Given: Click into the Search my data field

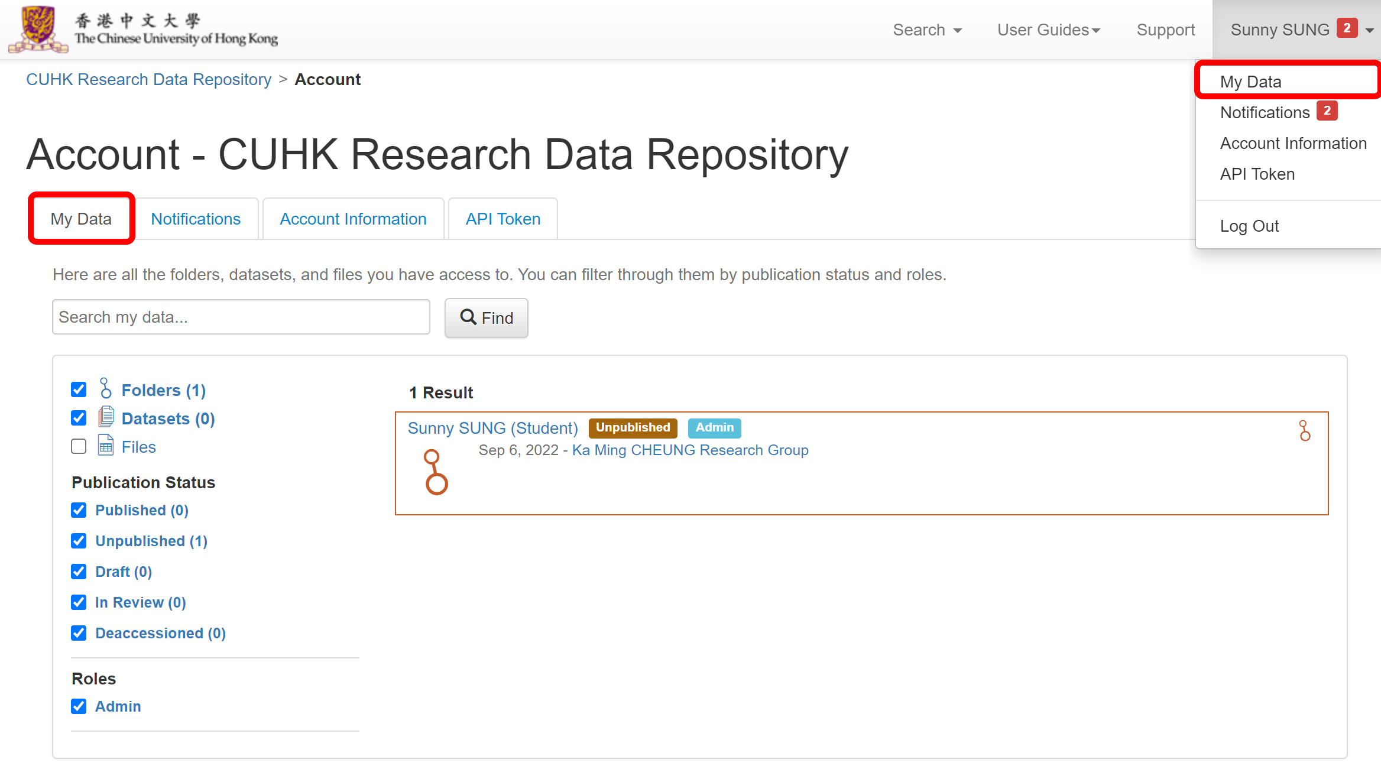Looking at the screenshot, I should point(241,317).
